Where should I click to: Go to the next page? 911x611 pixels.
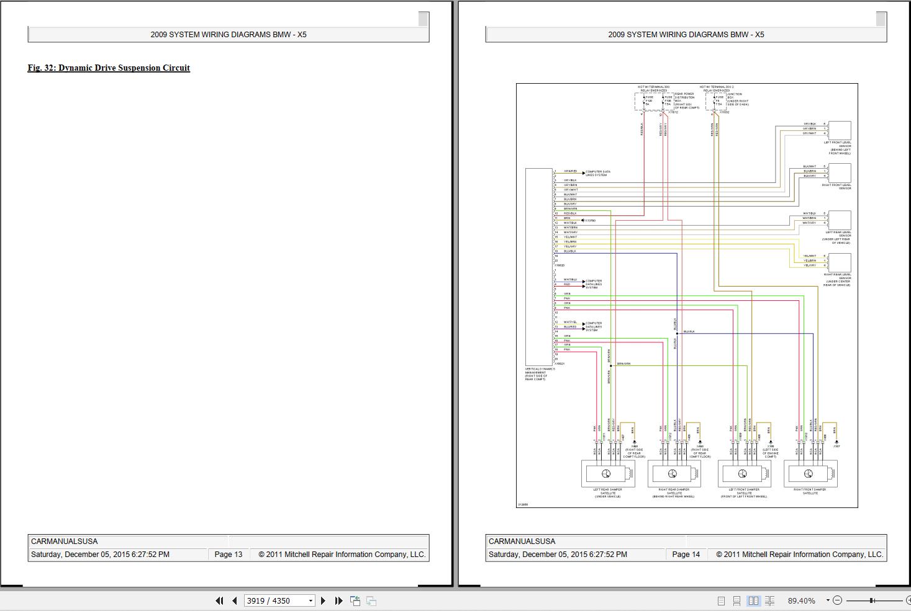[323, 600]
